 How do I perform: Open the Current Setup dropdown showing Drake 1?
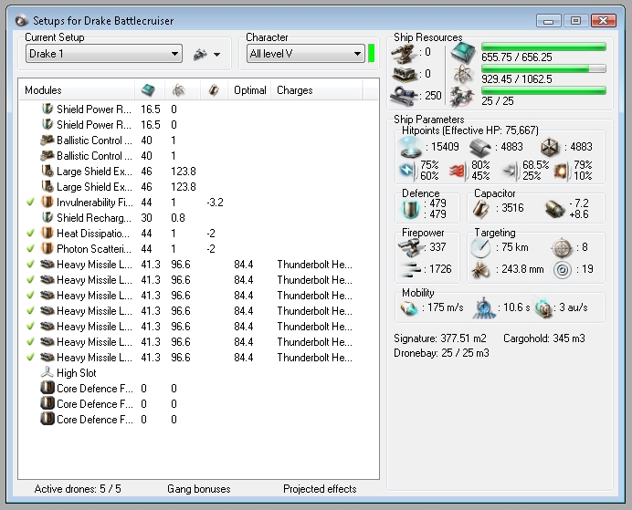pyautogui.click(x=104, y=54)
